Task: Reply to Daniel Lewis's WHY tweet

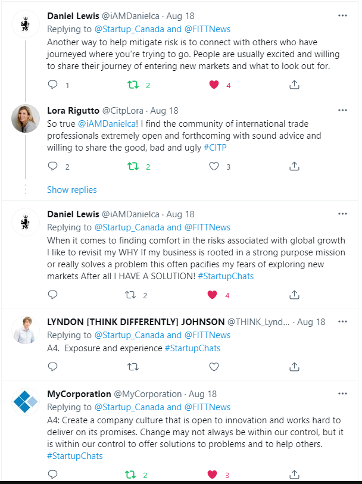Action: point(52,295)
